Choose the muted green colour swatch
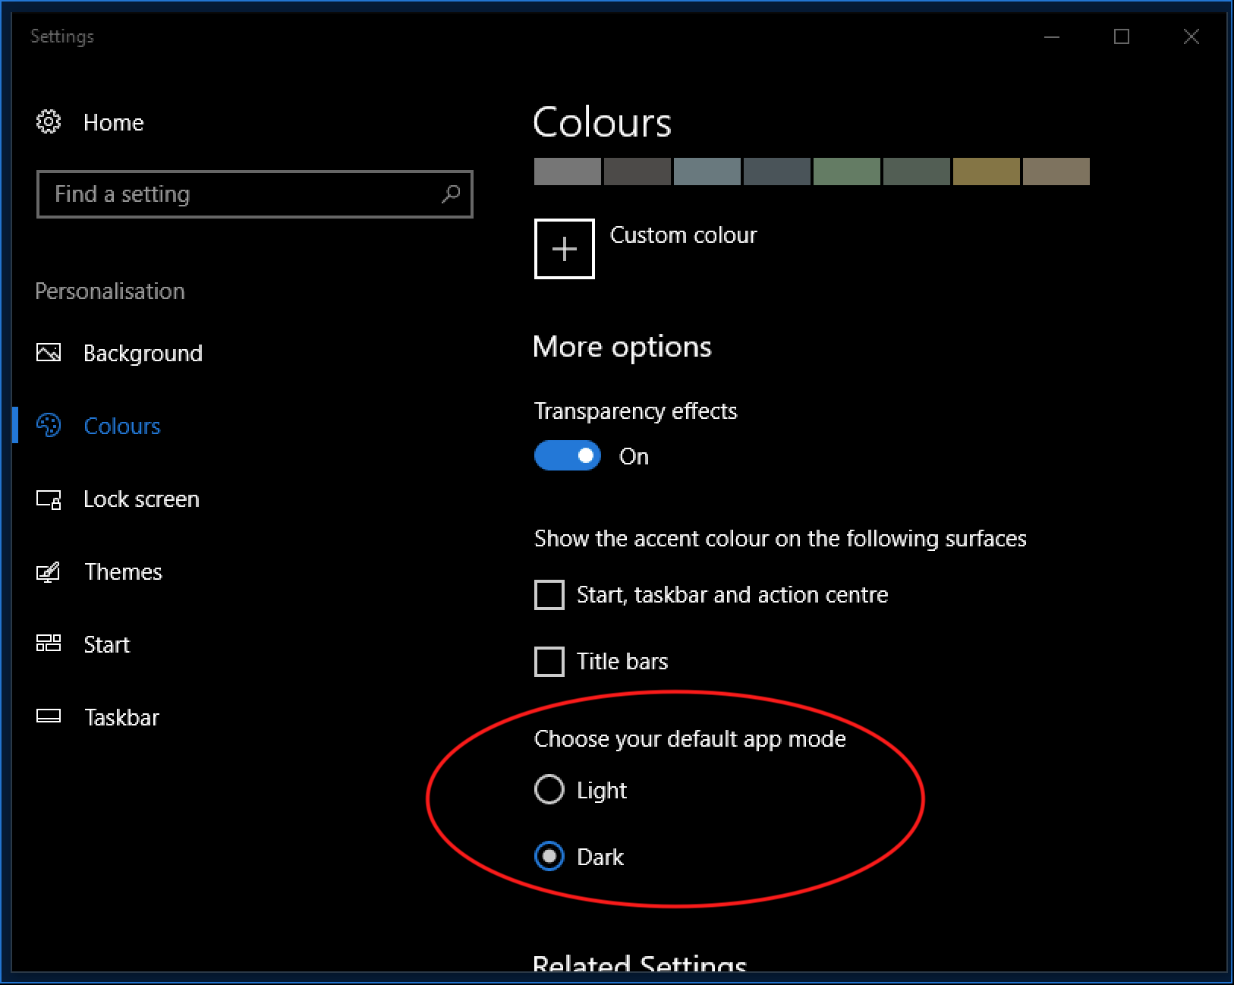The height and width of the screenshot is (985, 1234). 846,172
